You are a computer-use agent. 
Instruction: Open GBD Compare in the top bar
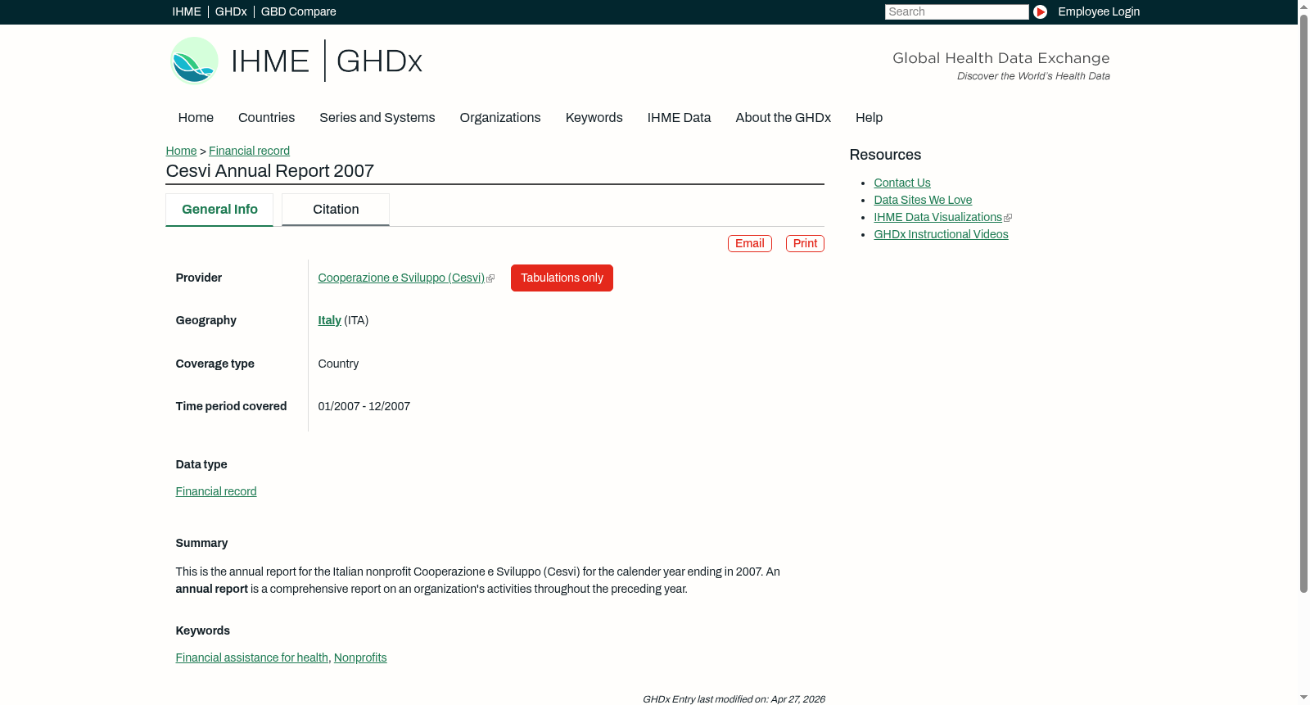[298, 11]
